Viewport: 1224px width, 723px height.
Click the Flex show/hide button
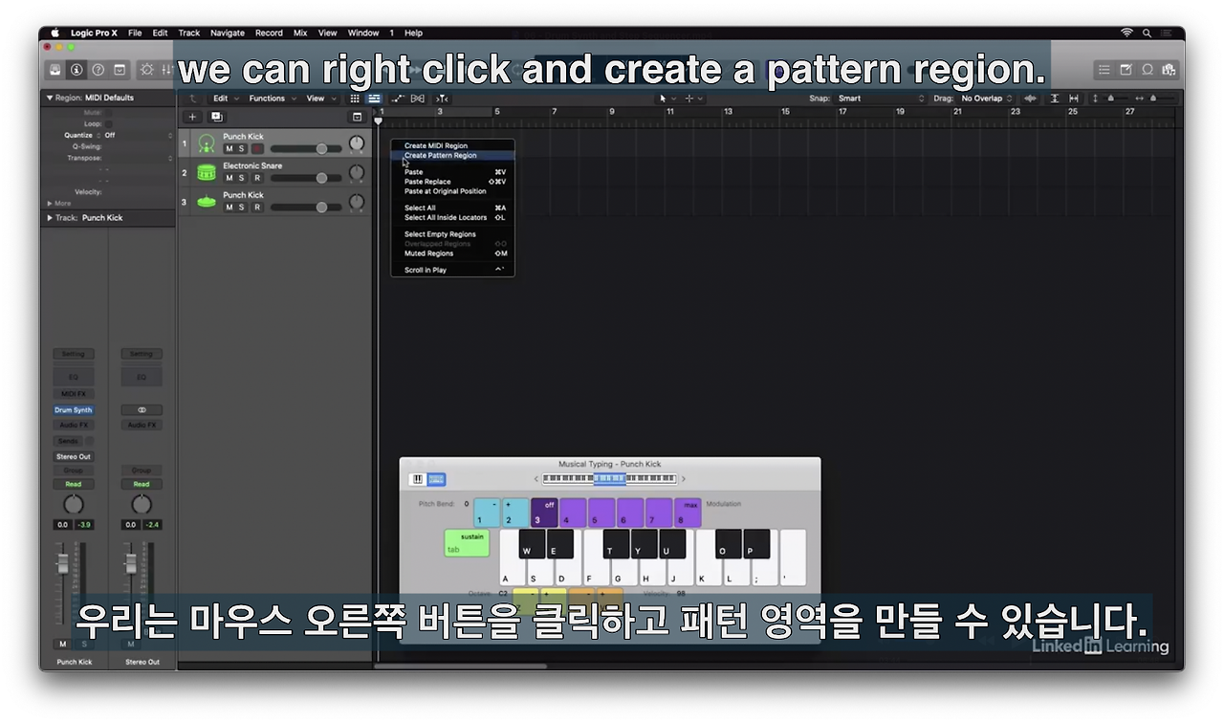point(418,99)
